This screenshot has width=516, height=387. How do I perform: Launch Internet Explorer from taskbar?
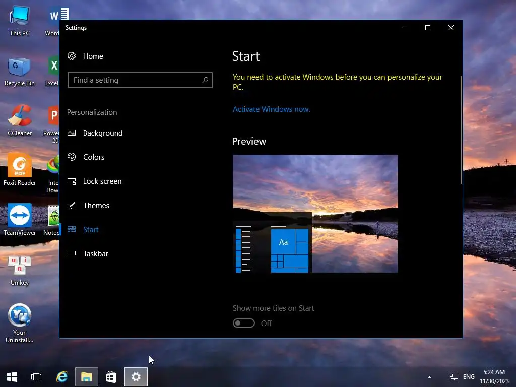(62, 377)
